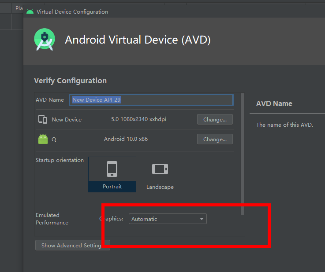Screen dimensions: 325x272
Task: Click the New Device phone-tablet icon
Action: point(43,119)
